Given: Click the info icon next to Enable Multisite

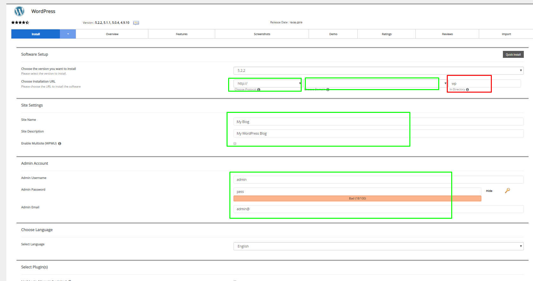Looking at the screenshot, I should 60,144.
